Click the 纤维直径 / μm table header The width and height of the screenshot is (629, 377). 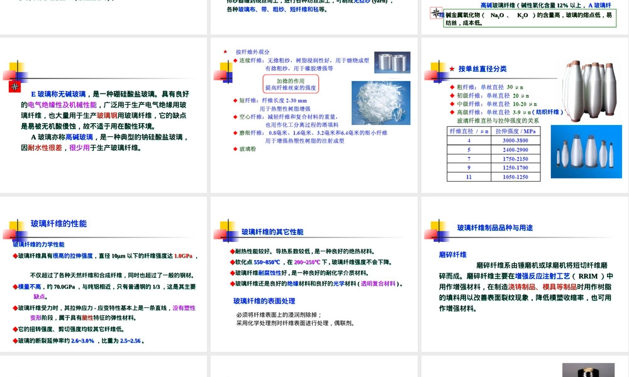coord(469,131)
